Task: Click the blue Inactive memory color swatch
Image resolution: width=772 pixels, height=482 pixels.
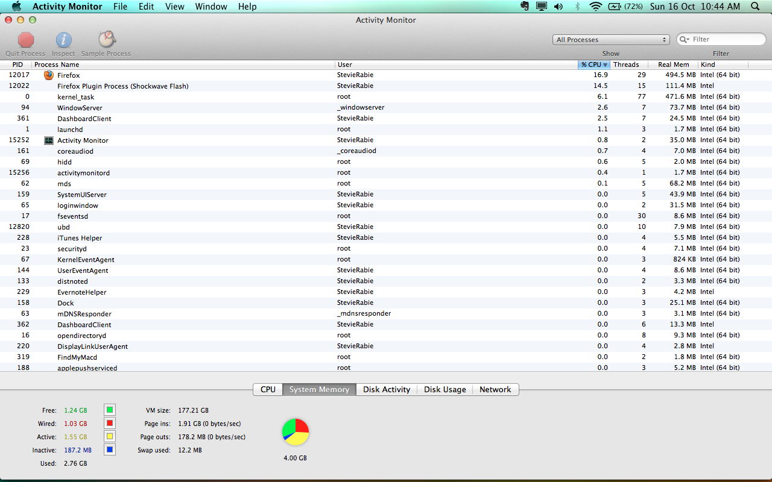Action: [x=109, y=450]
